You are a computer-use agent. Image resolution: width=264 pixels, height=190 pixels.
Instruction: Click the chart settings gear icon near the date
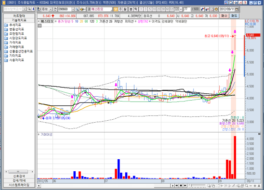click(x=216, y=9)
